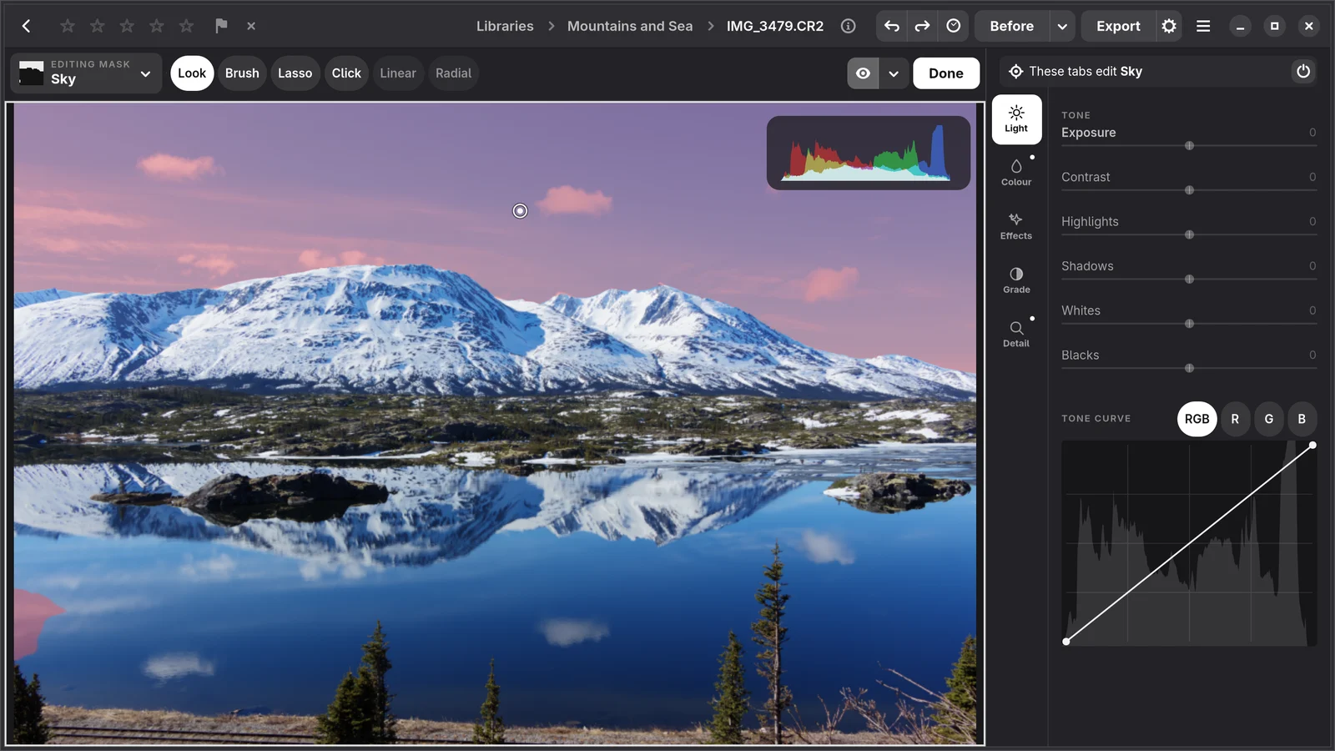This screenshot has width=1335, height=751.
Task: Open the edit history clock
Action: click(953, 26)
